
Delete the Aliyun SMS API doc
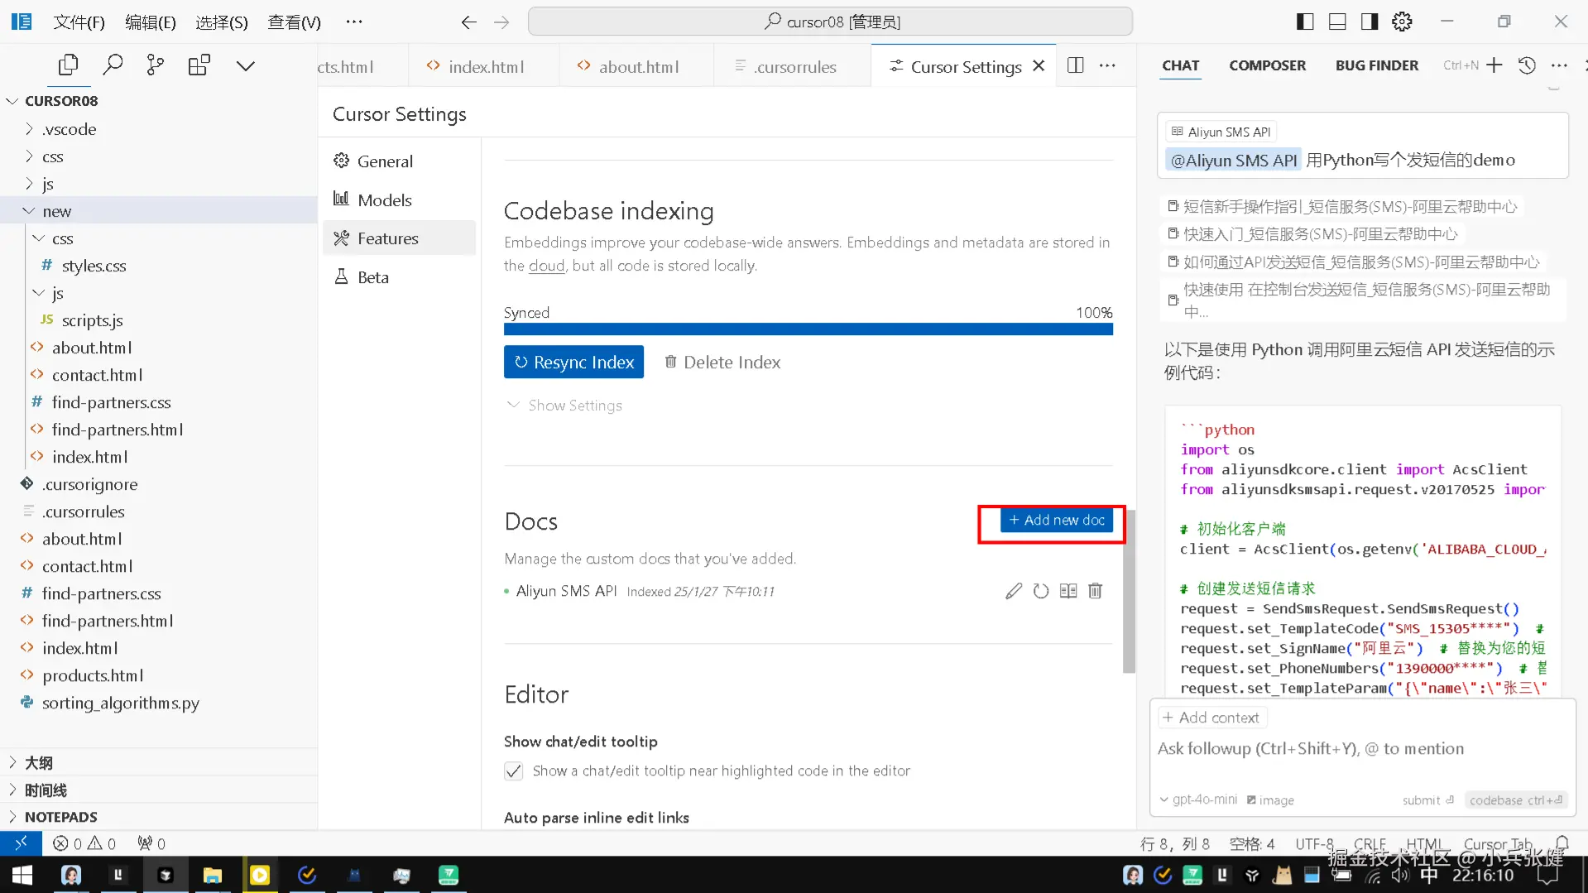coord(1096,591)
